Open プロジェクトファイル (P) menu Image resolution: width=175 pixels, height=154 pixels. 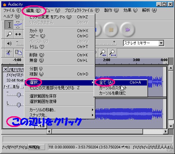pos(82,10)
